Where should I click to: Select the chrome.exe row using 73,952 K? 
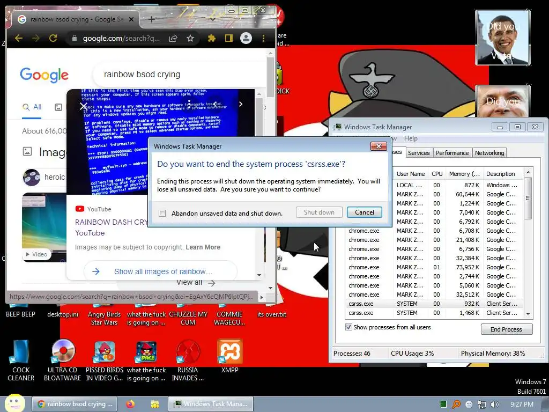(x=434, y=267)
